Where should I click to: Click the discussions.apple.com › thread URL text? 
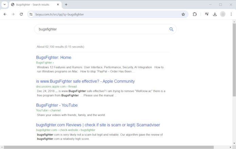pos(56,86)
